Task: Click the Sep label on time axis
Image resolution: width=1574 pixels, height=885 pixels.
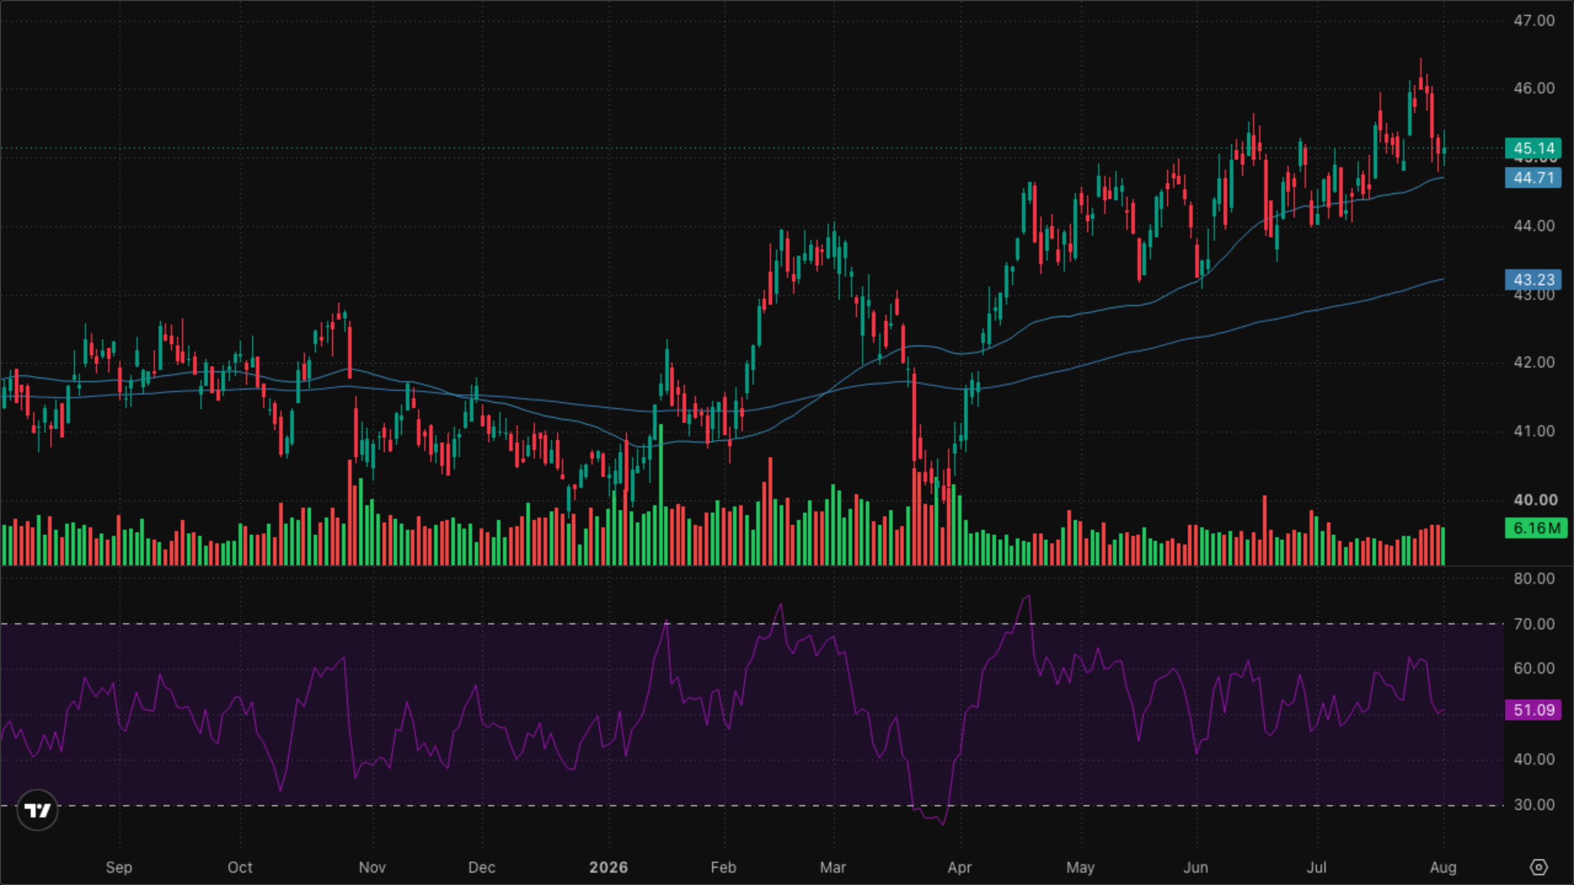Action: 119,867
